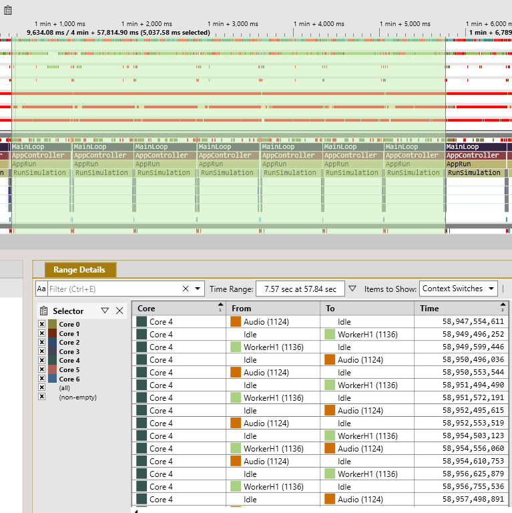
Task: Click the 1 min + 5,000 ms ruler mark
Action: (x=405, y=24)
